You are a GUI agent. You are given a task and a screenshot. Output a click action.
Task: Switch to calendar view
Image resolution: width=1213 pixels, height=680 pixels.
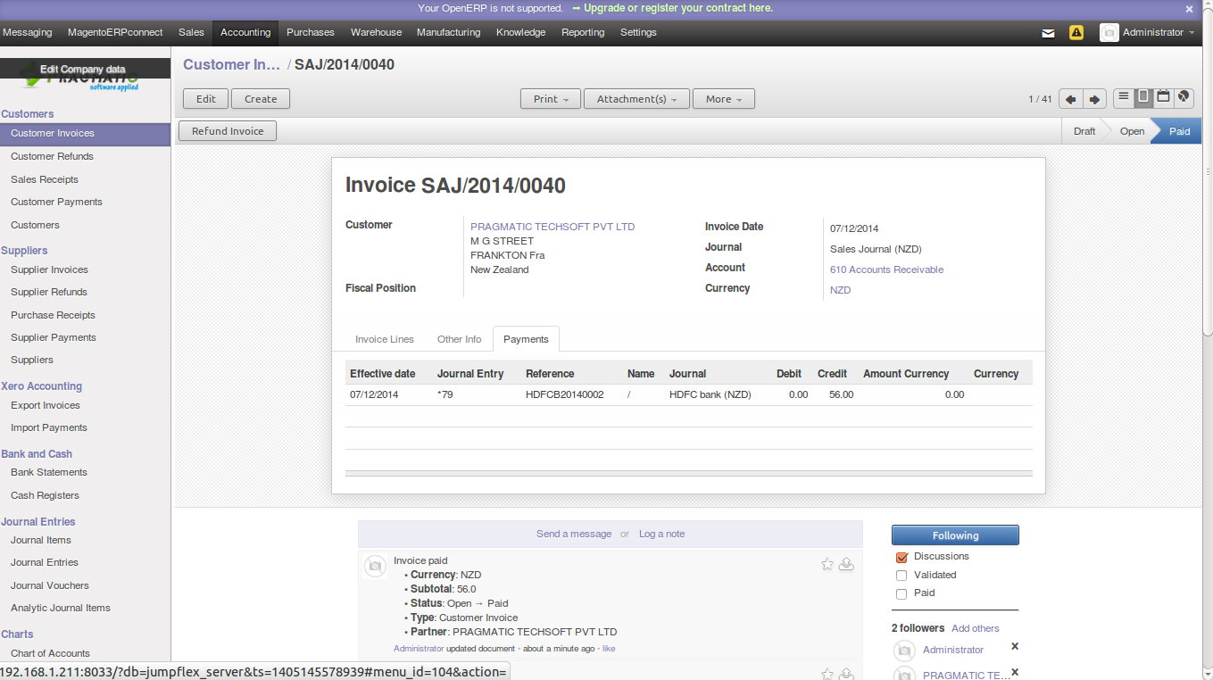[1163, 97]
